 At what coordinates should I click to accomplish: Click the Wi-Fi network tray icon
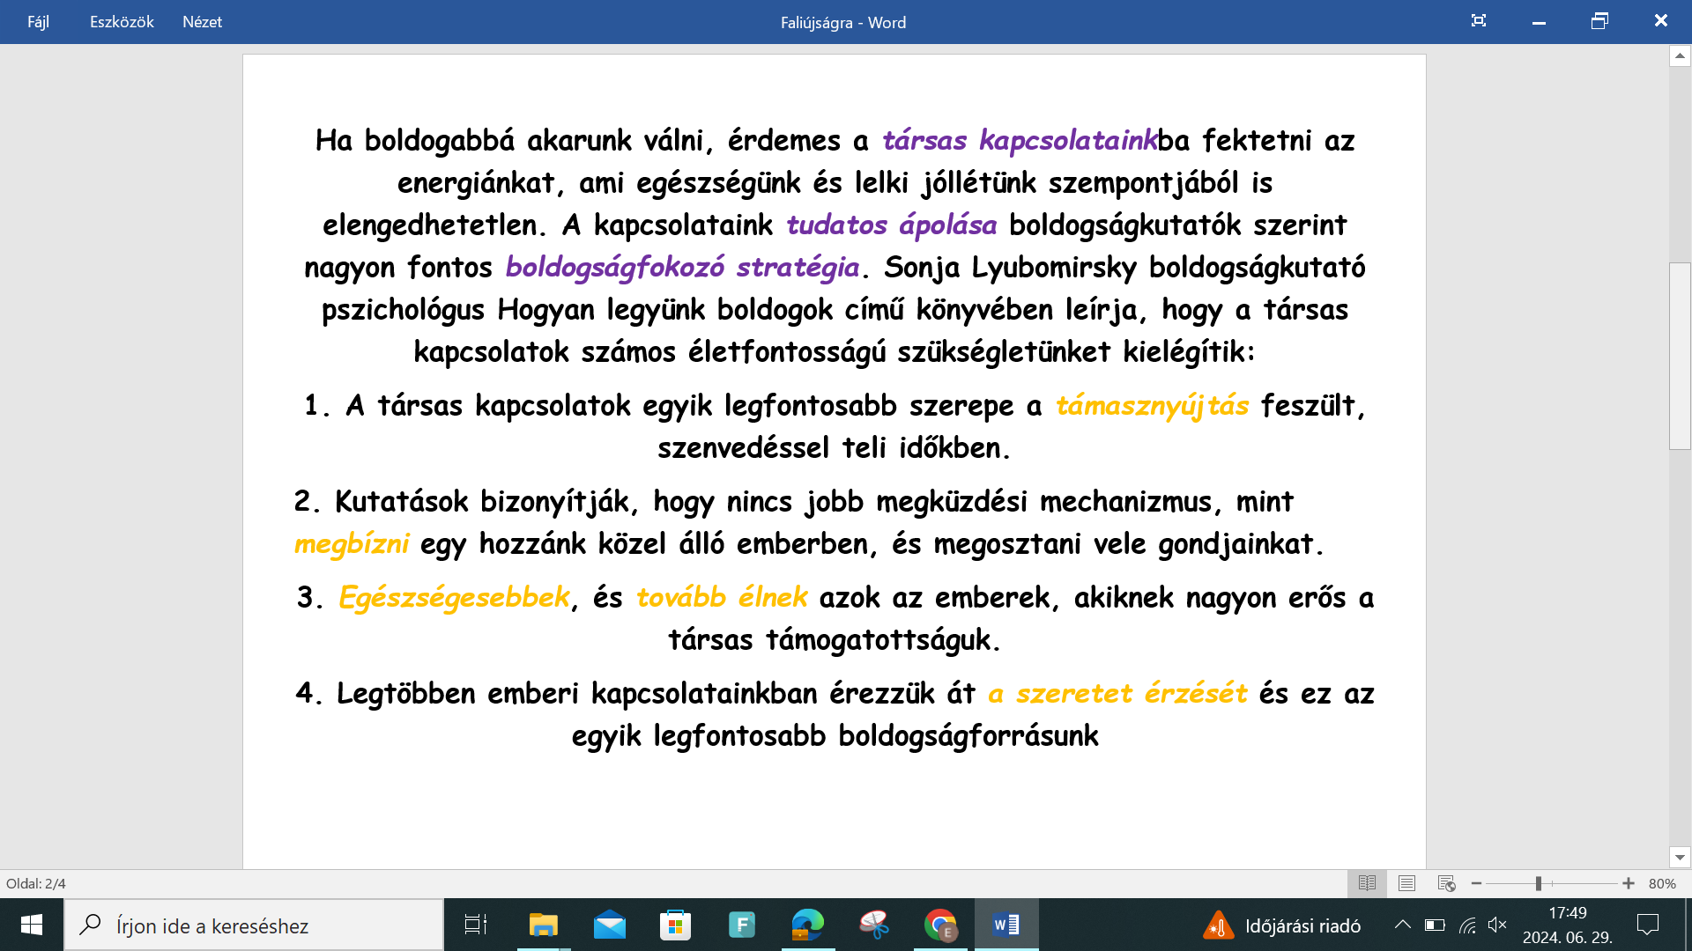(1467, 925)
